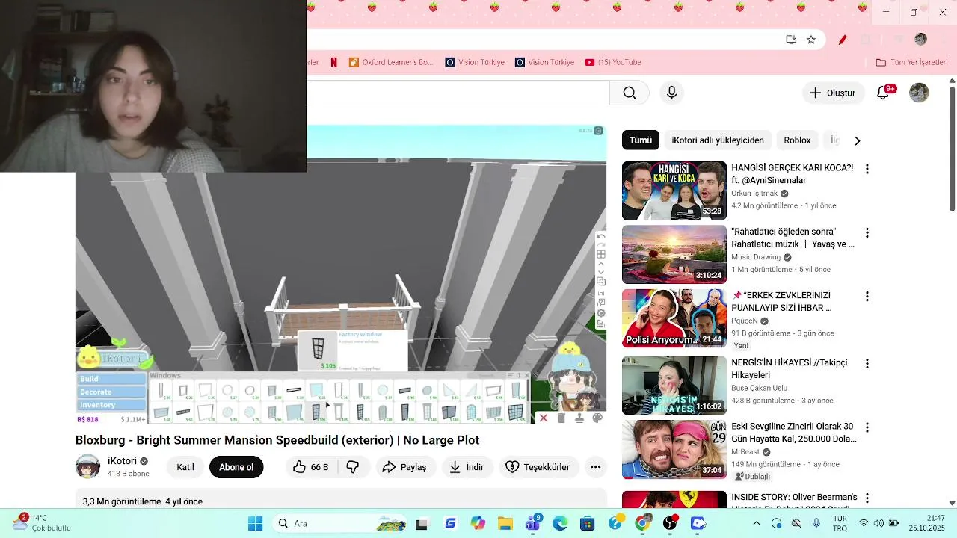Click Teşekkürler thanks button

(x=538, y=467)
